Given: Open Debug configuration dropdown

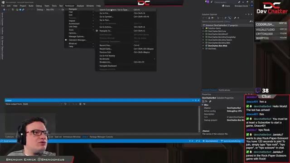Looking at the screenshot, I should pyautogui.click(x=40, y=10).
